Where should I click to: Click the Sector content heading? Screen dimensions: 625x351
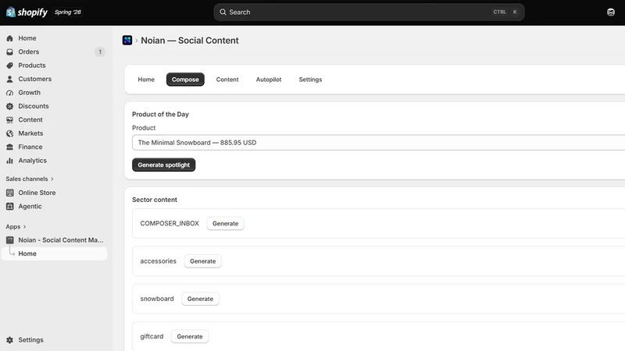click(x=155, y=200)
